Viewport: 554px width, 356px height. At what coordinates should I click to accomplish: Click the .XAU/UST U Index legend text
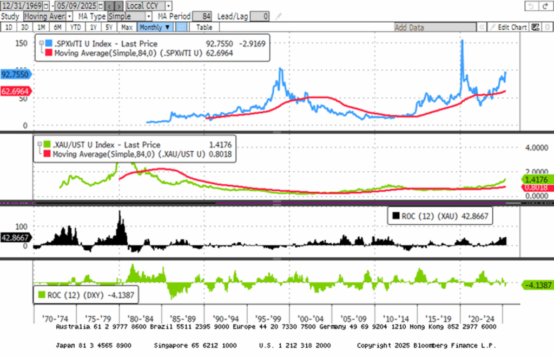pyautogui.click(x=106, y=145)
